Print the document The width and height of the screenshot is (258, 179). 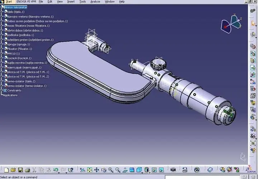click(x=27, y=170)
